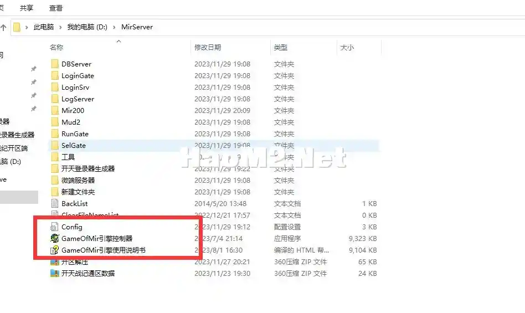Sort by 大小 column header

click(347, 48)
